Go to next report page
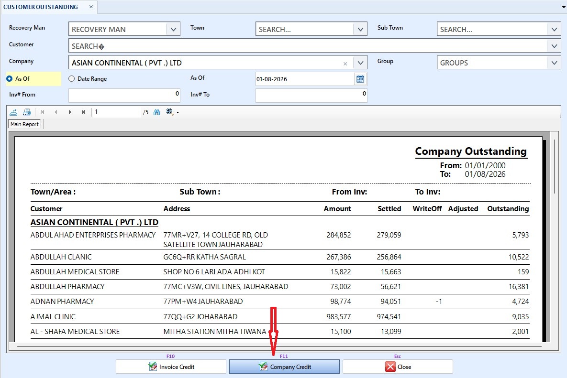The image size is (567, 378). coord(70,112)
